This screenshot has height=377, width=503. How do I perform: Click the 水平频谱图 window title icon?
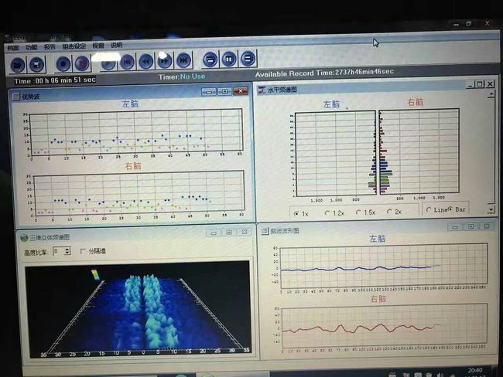click(x=262, y=90)
